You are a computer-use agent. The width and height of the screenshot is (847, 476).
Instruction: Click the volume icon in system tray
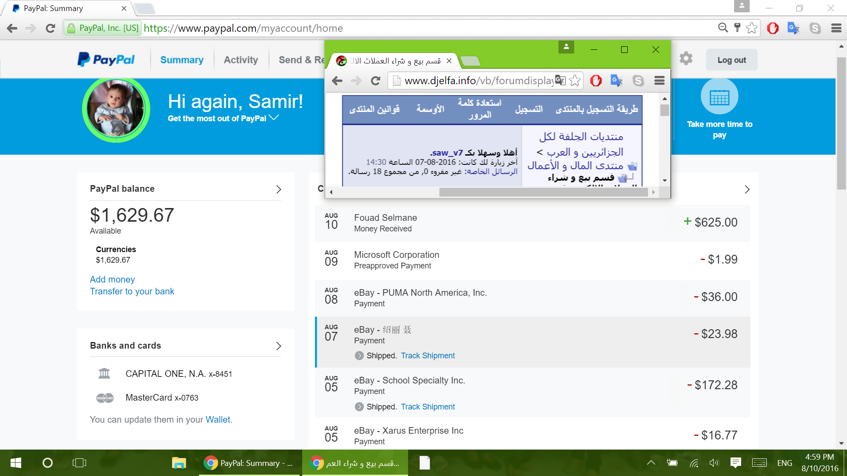point(714,463)
